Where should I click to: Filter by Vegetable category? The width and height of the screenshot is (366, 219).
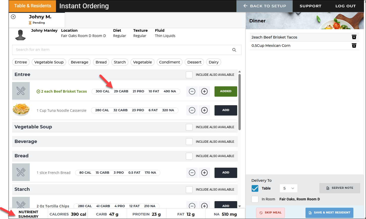coord(142,62)
